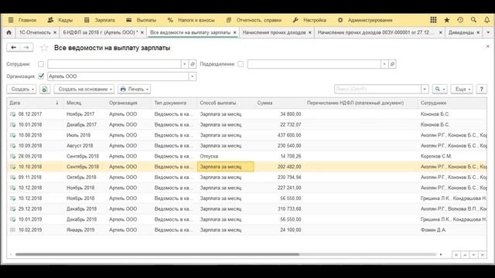Select the amount 437 600,00 cell
This screenshot has width=495, height=278.
(x=279, y=135)
